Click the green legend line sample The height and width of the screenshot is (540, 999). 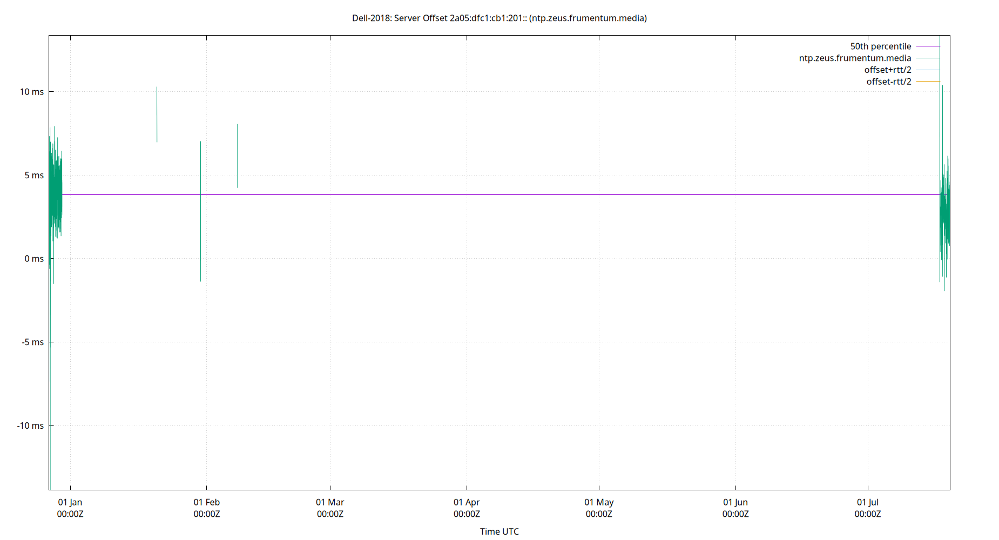pos(928,58)
